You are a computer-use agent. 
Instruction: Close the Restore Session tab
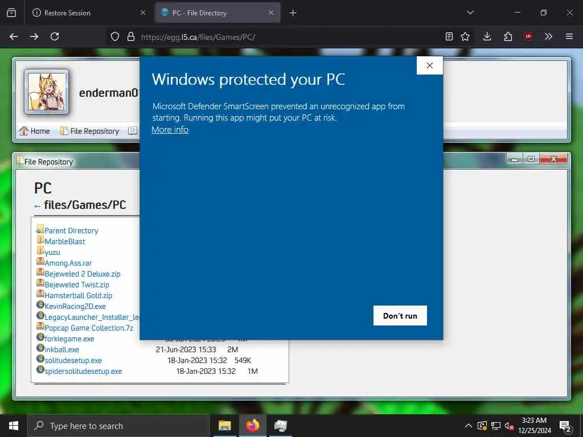(x=143, y=13)
